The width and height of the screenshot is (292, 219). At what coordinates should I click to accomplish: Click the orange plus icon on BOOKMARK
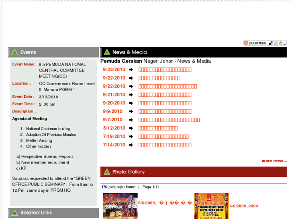click(246, 43)
